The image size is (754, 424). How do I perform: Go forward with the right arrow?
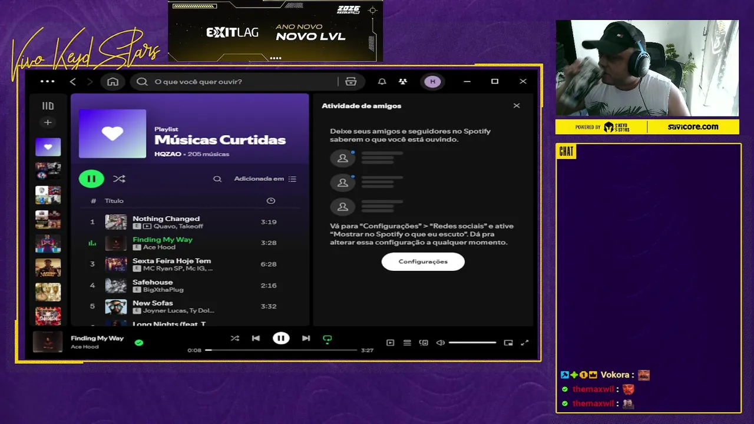pos(90,81)
